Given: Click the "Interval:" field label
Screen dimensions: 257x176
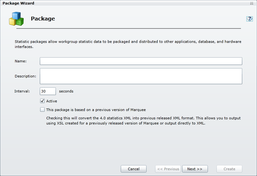Looking at the screenshot, I should (x=22, y=91).
